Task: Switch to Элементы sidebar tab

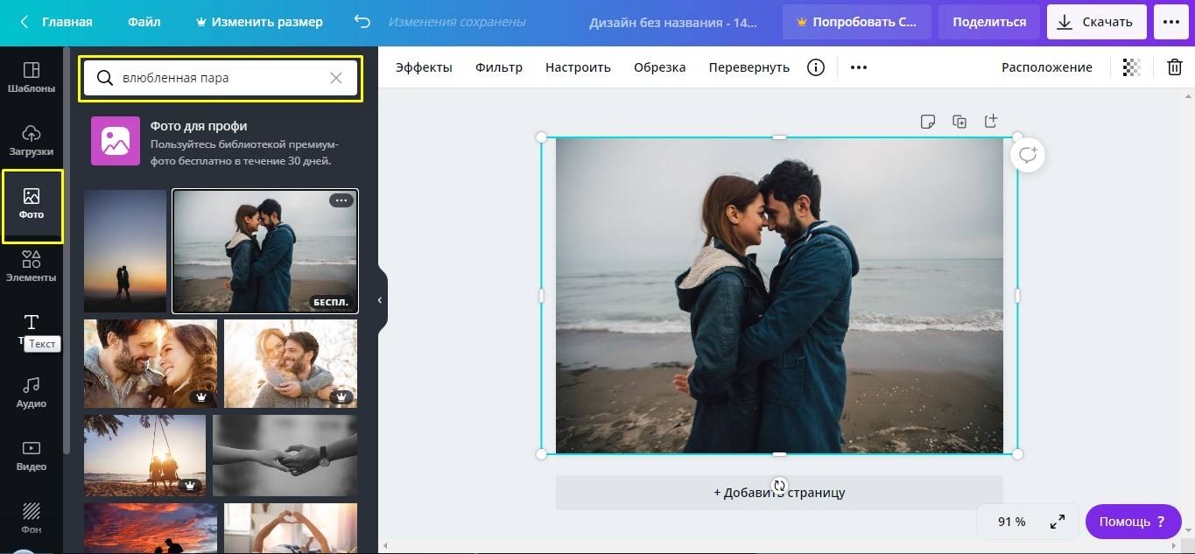Action: coord(32,266)
